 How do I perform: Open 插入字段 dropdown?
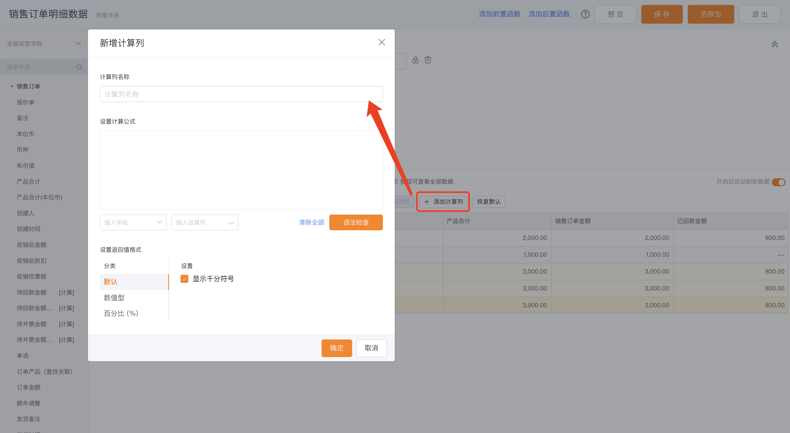point(133,222)
